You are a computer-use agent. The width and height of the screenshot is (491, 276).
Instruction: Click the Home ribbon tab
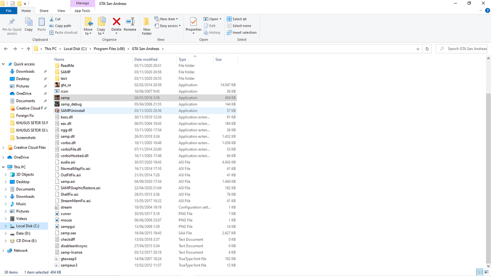(x=26, y=11)
